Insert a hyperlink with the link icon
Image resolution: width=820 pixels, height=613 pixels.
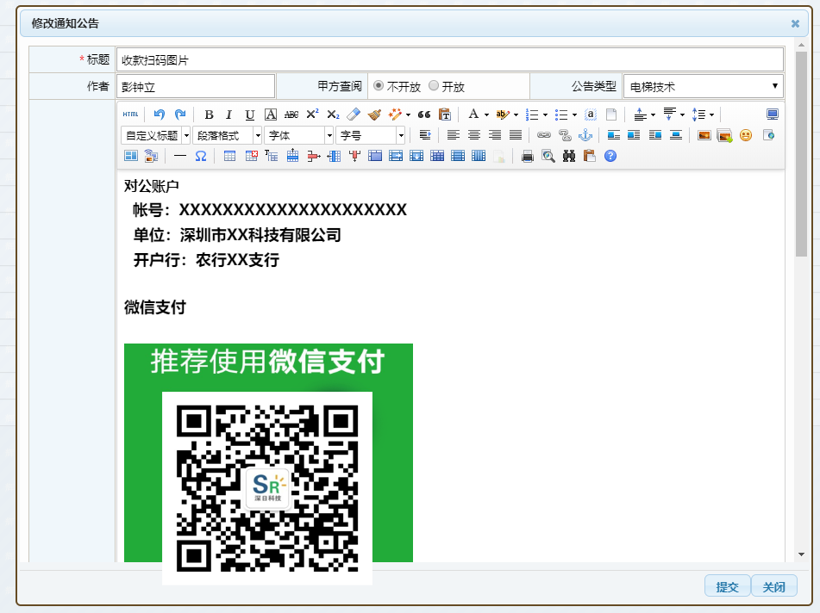coord(543,135)
